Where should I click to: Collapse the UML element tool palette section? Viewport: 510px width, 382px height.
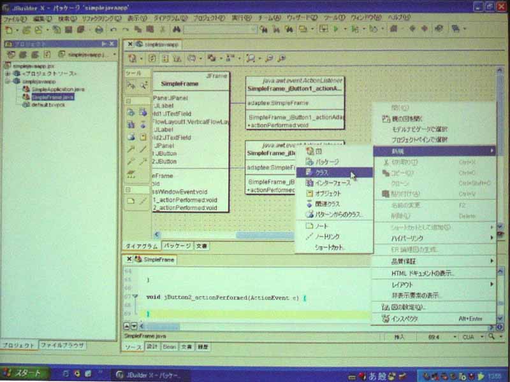coord(128,101)
